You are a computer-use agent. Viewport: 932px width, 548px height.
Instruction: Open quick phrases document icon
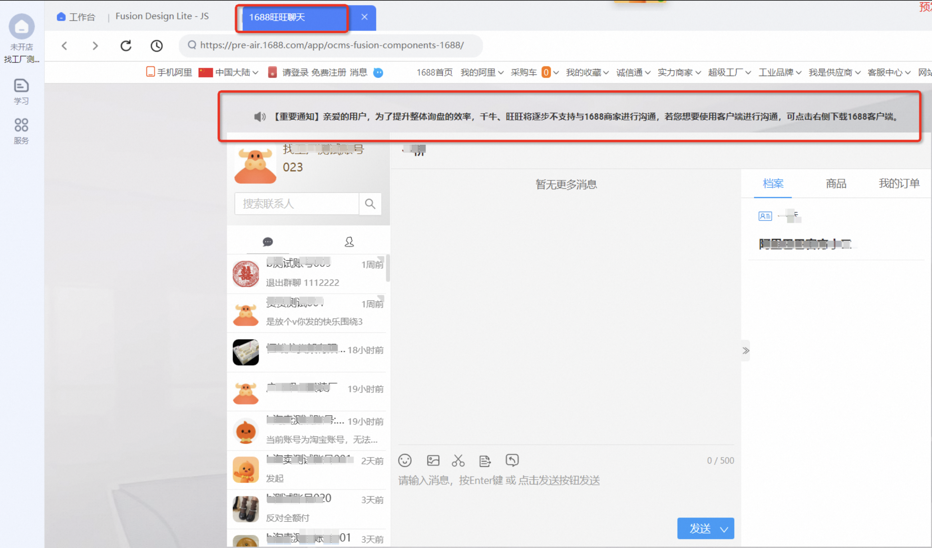(x=485, y=461)
